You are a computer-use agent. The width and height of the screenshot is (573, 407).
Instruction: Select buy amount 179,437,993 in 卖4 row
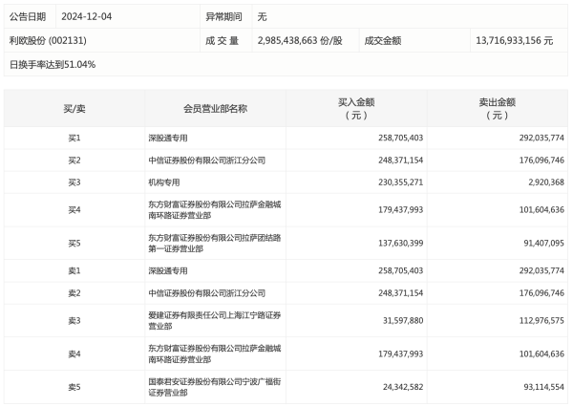click(400, 354)
